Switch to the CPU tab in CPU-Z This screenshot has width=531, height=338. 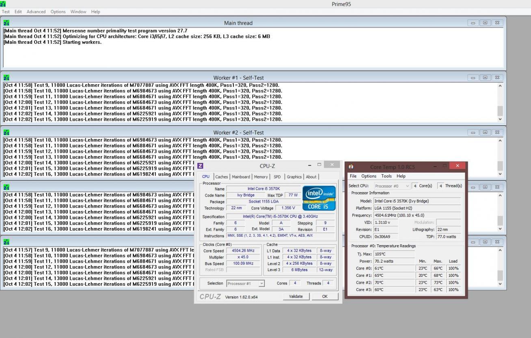click(x=206, y=177)
